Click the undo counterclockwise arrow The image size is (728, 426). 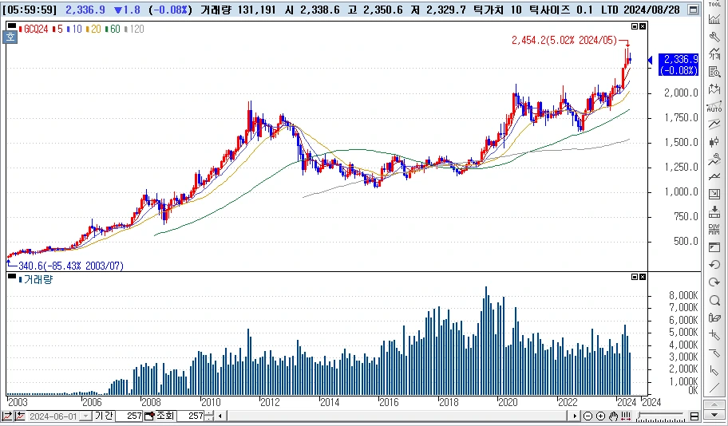pyautogui.click(x=714, y=265)
